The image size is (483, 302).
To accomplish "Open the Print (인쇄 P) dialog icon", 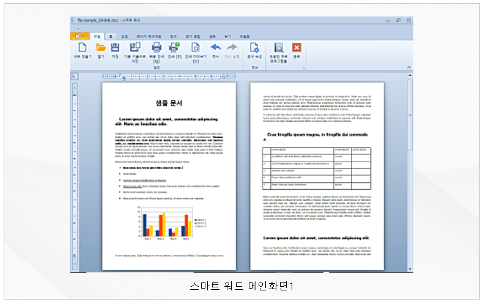I will (x=174, y=48).
